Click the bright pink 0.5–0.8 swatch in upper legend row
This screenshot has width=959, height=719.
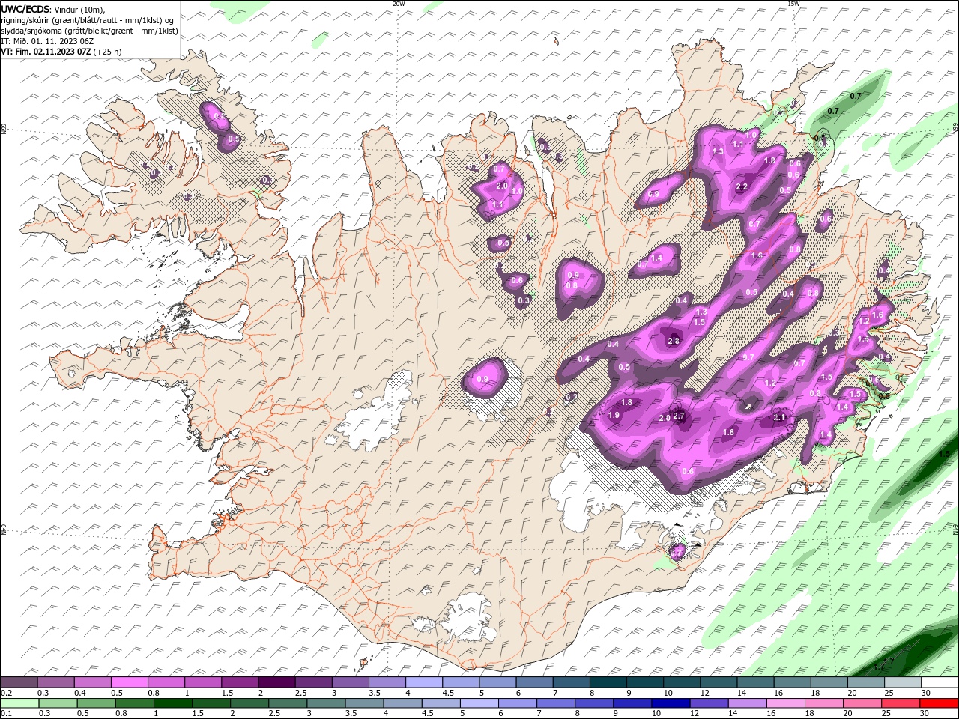point(130,682)
